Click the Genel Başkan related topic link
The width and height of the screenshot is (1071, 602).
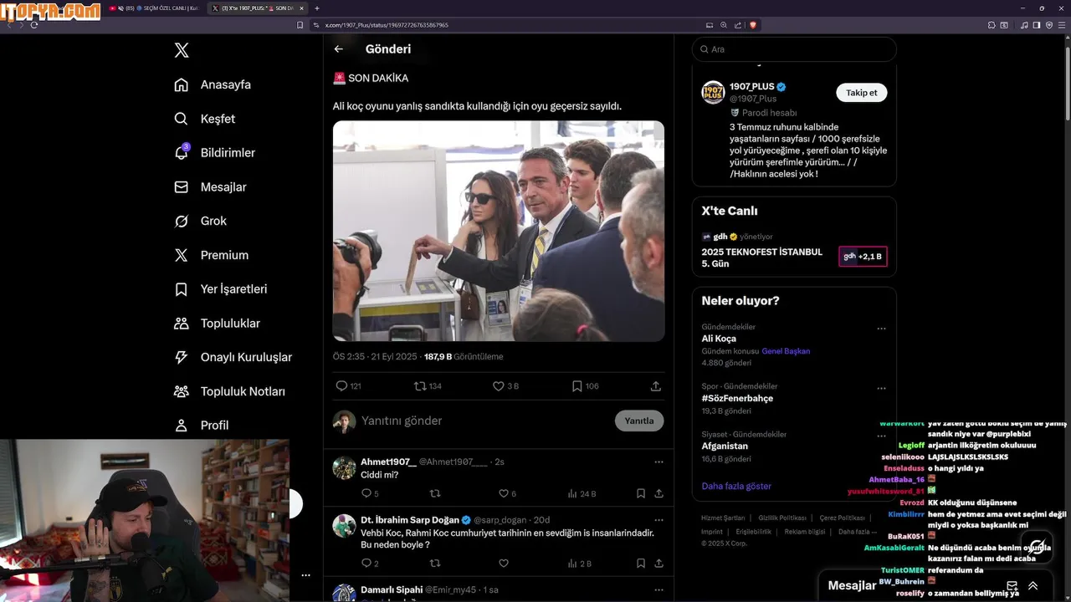(787, 351)
